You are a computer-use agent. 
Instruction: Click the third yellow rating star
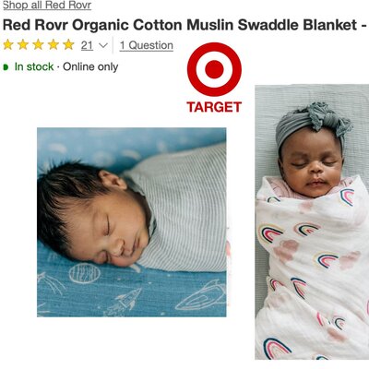coord(38,45)
